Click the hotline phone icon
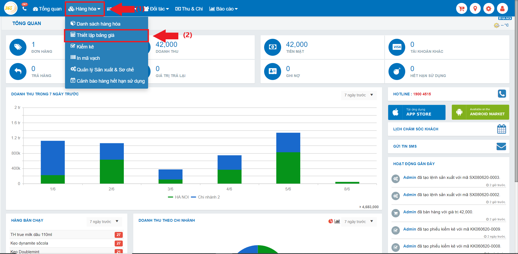The width and height of the screenshot is (518, 254). [x=502, y=94]
